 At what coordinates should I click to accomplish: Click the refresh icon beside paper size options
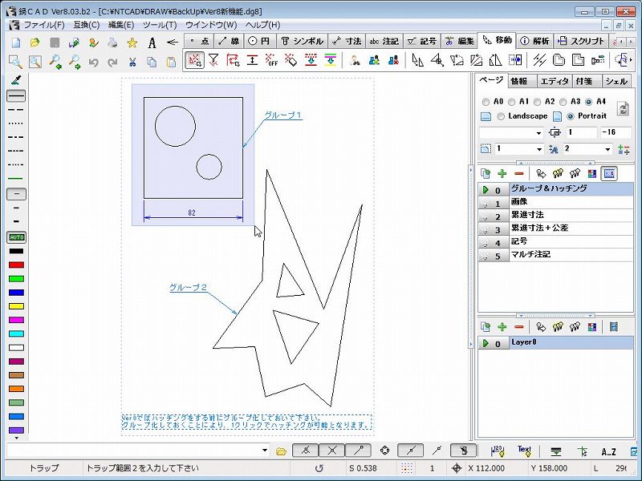[x=623, y=109]
